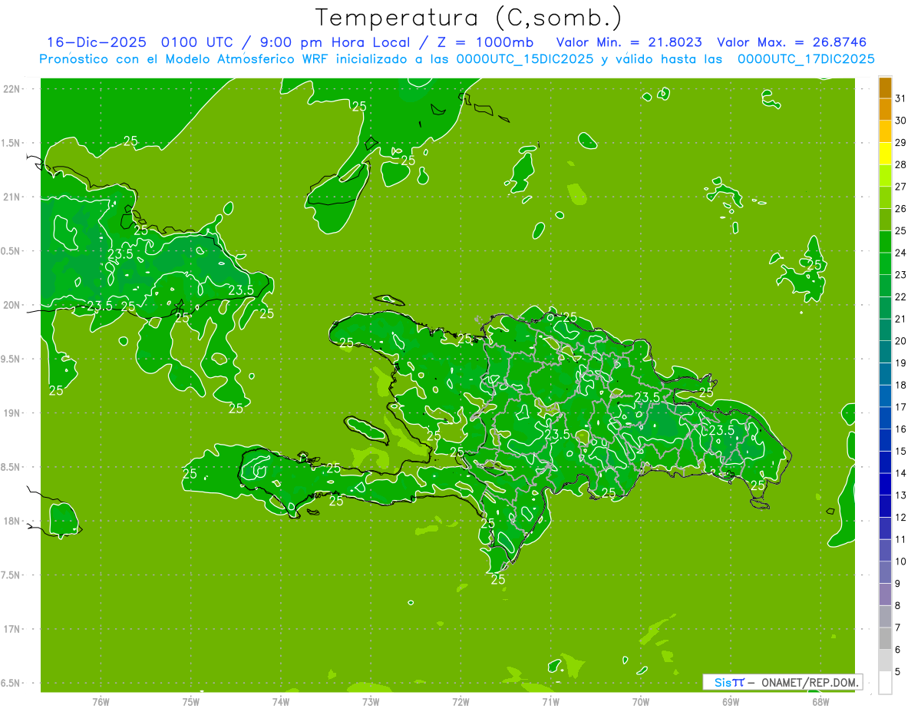Click the longitude label "71W"
921x712 pixels.
point(550,701)
